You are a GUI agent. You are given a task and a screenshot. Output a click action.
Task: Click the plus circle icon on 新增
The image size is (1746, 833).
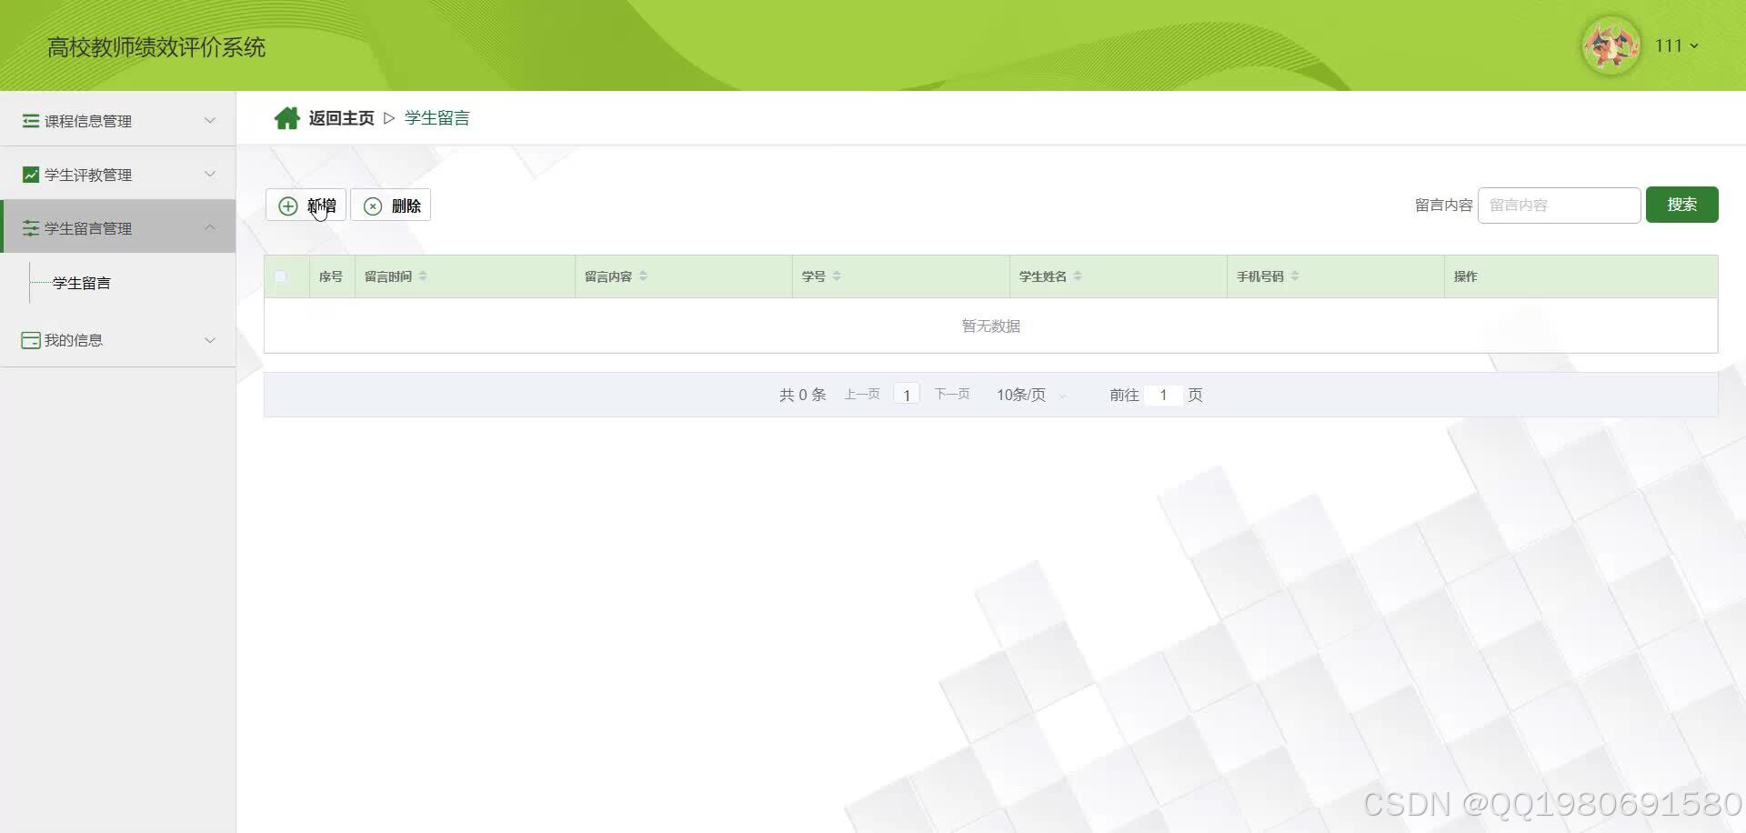pyautogui.click(x=288, y=206)
